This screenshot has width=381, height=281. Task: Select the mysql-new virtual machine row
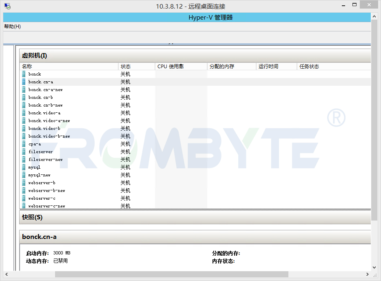click(40, 175)
